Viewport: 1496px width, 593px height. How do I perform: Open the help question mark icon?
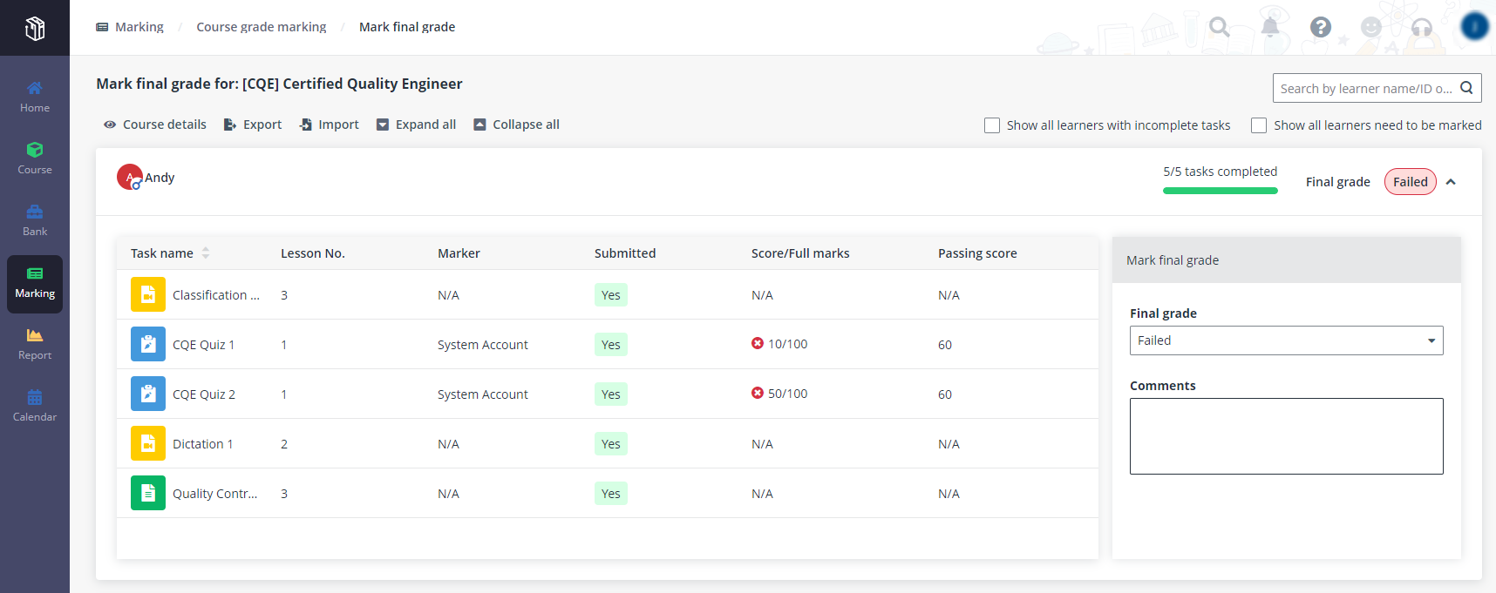click(x=1321, y=27)
